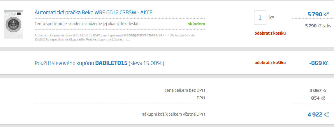The image size is (334, 127).
Task: Click the 854 Kč DPH amount
Action: pyautogui.click(x=318, y=98)
